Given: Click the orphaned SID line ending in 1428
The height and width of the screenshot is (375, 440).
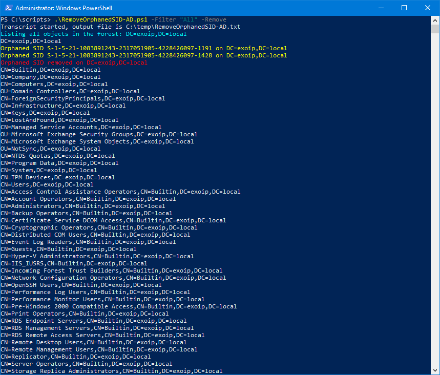Looking at the screenshot, I should (143, 55).
